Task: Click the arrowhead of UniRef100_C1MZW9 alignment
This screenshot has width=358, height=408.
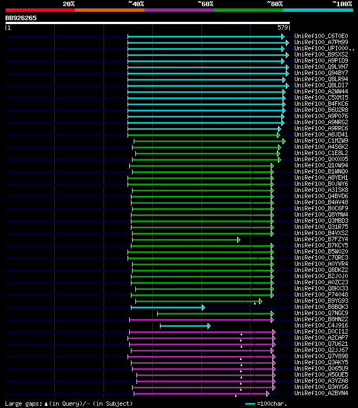Action: [x=284, y=141]
